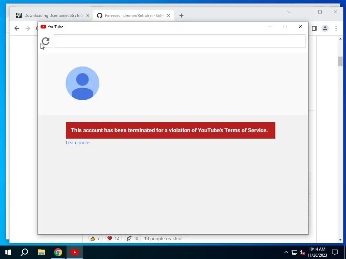Click the YouTube logo in the title bar
The image size is (346, 259).
[x=43, y=27]
